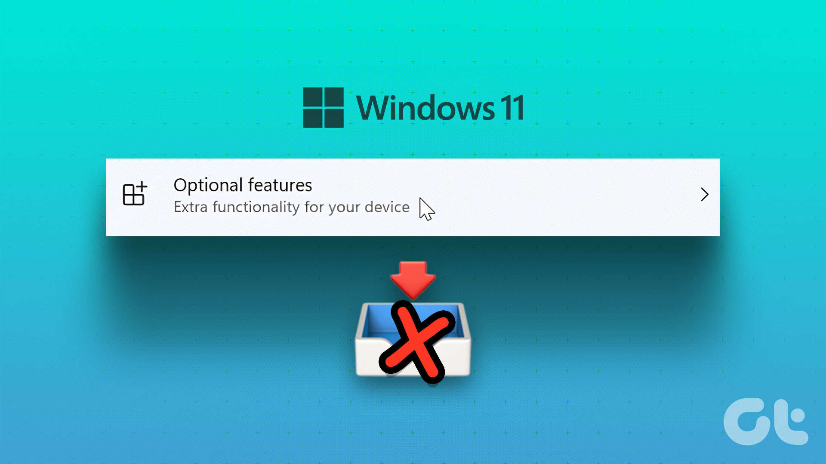
Task: Click the 'Windows' word in heading
Action: [426, 107]
